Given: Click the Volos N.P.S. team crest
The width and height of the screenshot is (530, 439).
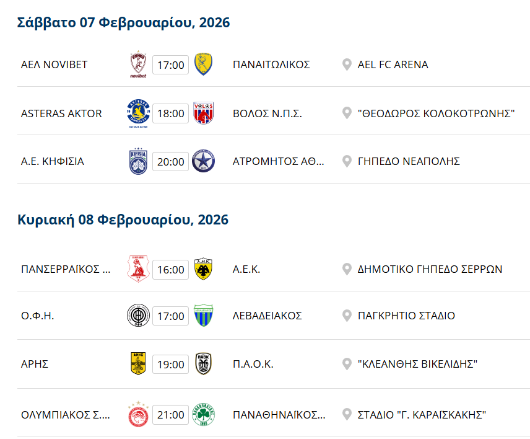Looking at the screenshot, I should tap(203, 113).
